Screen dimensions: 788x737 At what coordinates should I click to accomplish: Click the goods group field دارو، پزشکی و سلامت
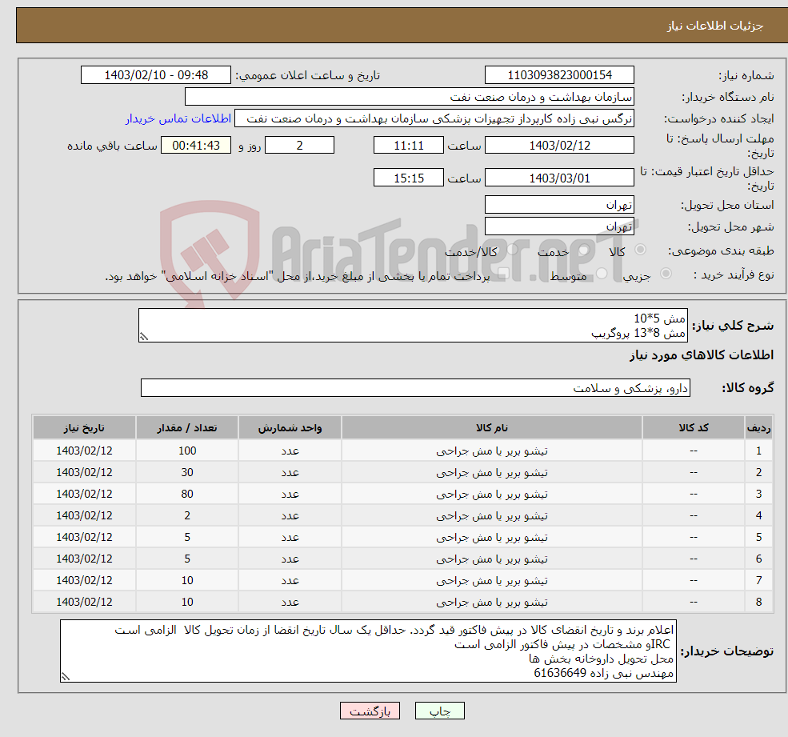tap(416, 387)
